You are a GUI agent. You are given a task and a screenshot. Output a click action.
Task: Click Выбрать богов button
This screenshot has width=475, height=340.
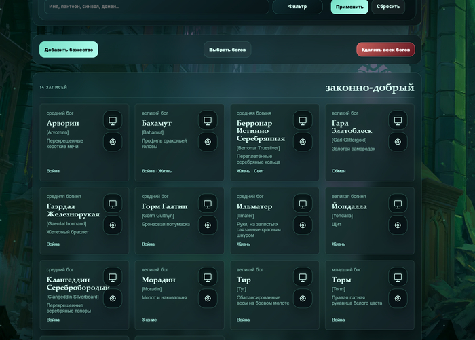227,50
